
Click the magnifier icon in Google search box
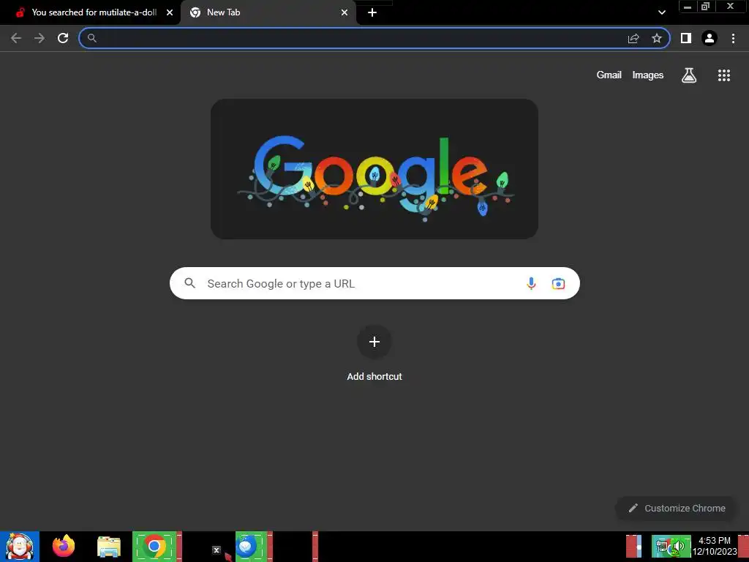[x=189, y=283]
